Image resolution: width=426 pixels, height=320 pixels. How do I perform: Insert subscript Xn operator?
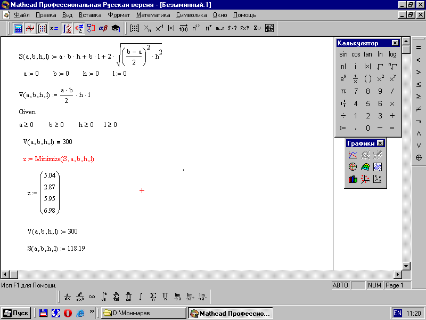pos(147,28)
